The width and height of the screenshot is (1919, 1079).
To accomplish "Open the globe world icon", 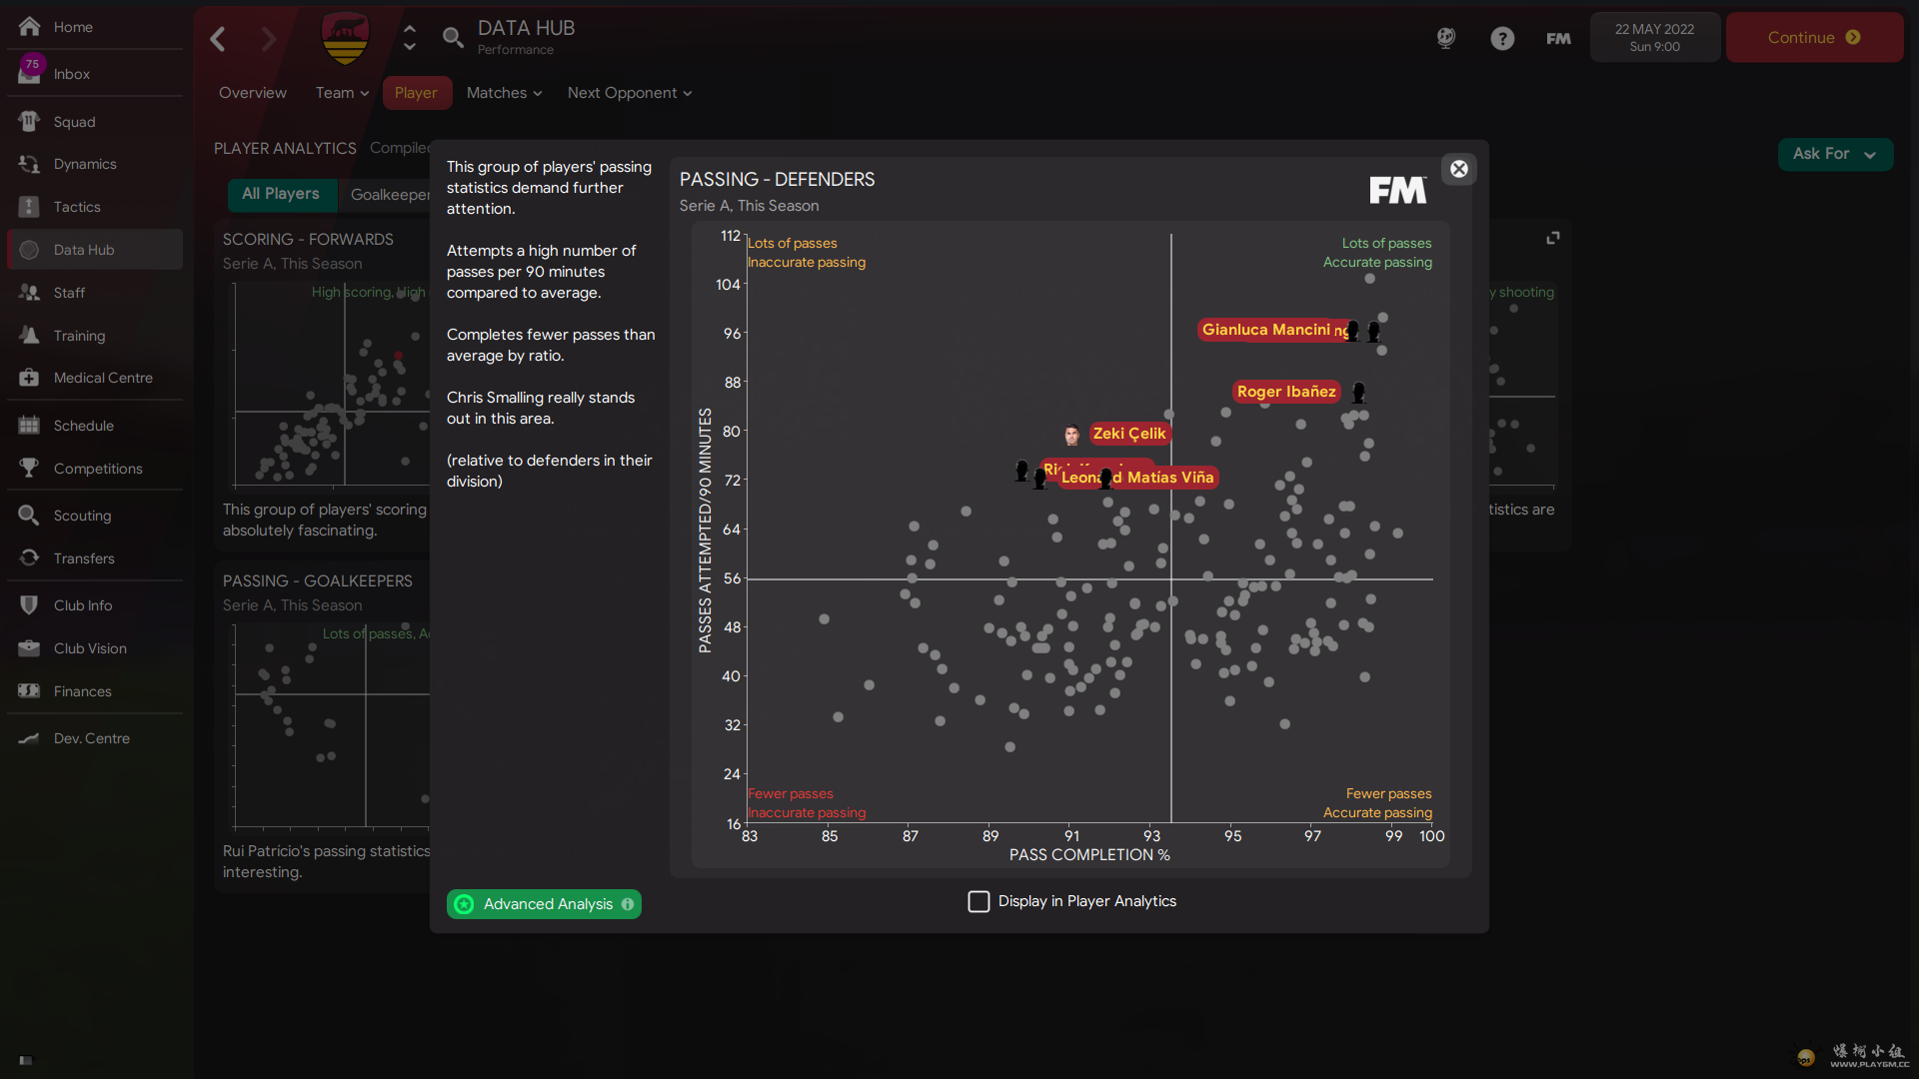I will coord(1446,38).
